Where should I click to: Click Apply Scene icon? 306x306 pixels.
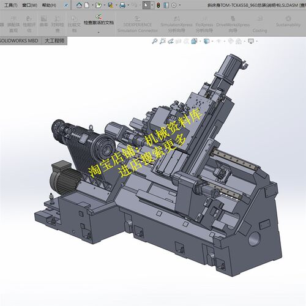tap(239, 41)
